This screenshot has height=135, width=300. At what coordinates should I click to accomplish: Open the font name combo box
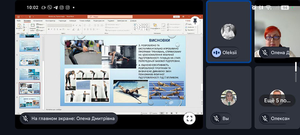57,25
